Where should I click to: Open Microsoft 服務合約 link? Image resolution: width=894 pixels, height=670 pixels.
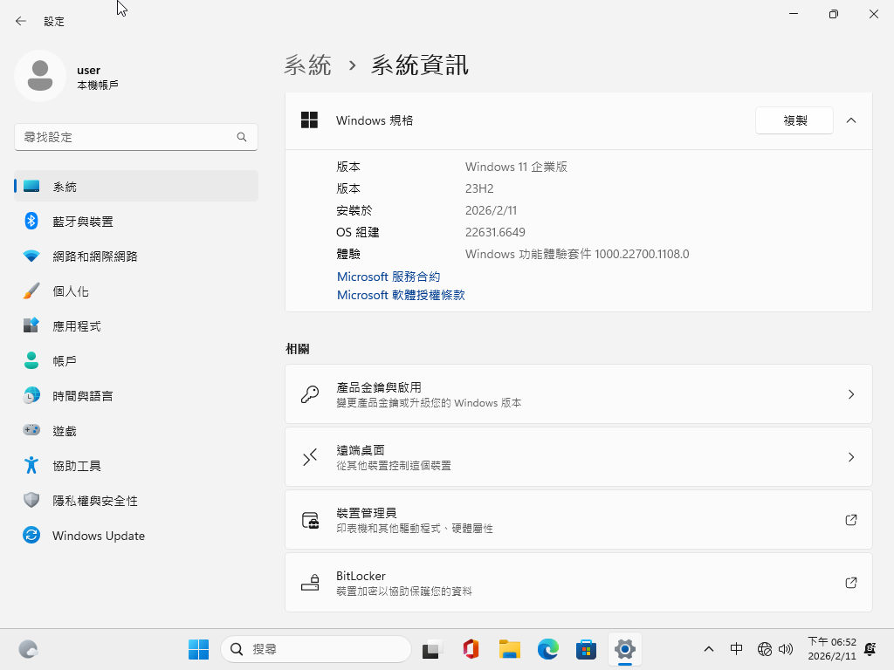(389, 277)
